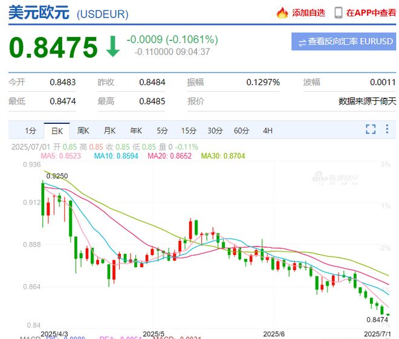Click the current price 0.8475
The height and width of the screenshot is (339, 399).
53,47
